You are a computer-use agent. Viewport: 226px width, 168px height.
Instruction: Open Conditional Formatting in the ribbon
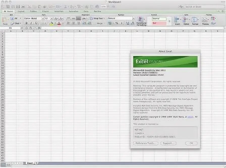point(141,21)
